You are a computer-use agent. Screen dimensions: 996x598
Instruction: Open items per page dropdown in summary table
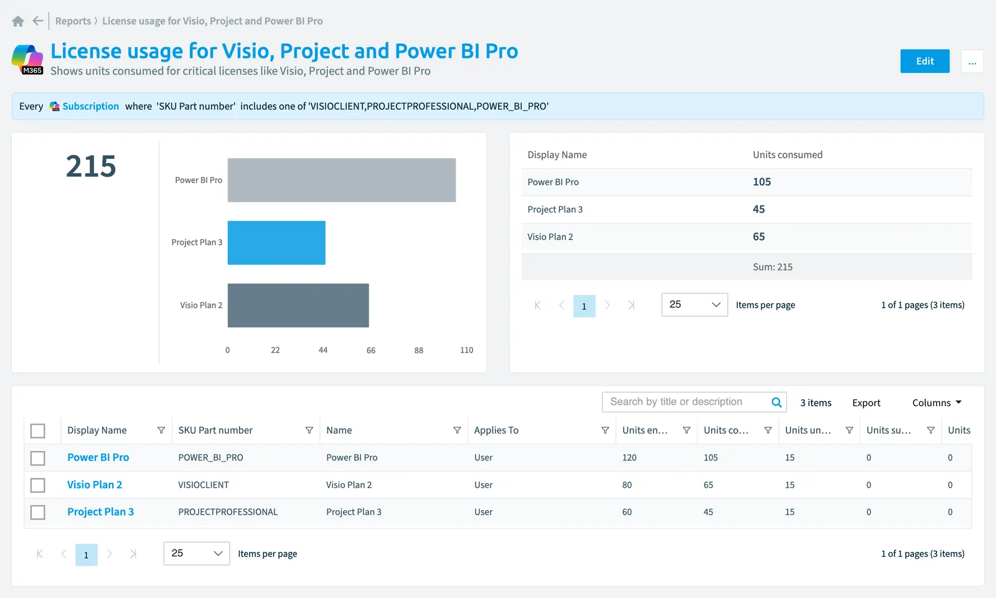click(695, 305)
